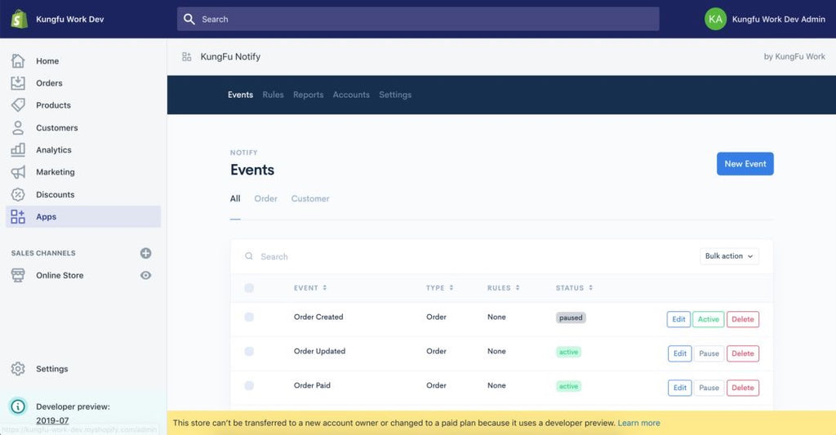The width and height of the screenshot is (836, 435).
Task: Create a New Event
Action: point(745,164)
